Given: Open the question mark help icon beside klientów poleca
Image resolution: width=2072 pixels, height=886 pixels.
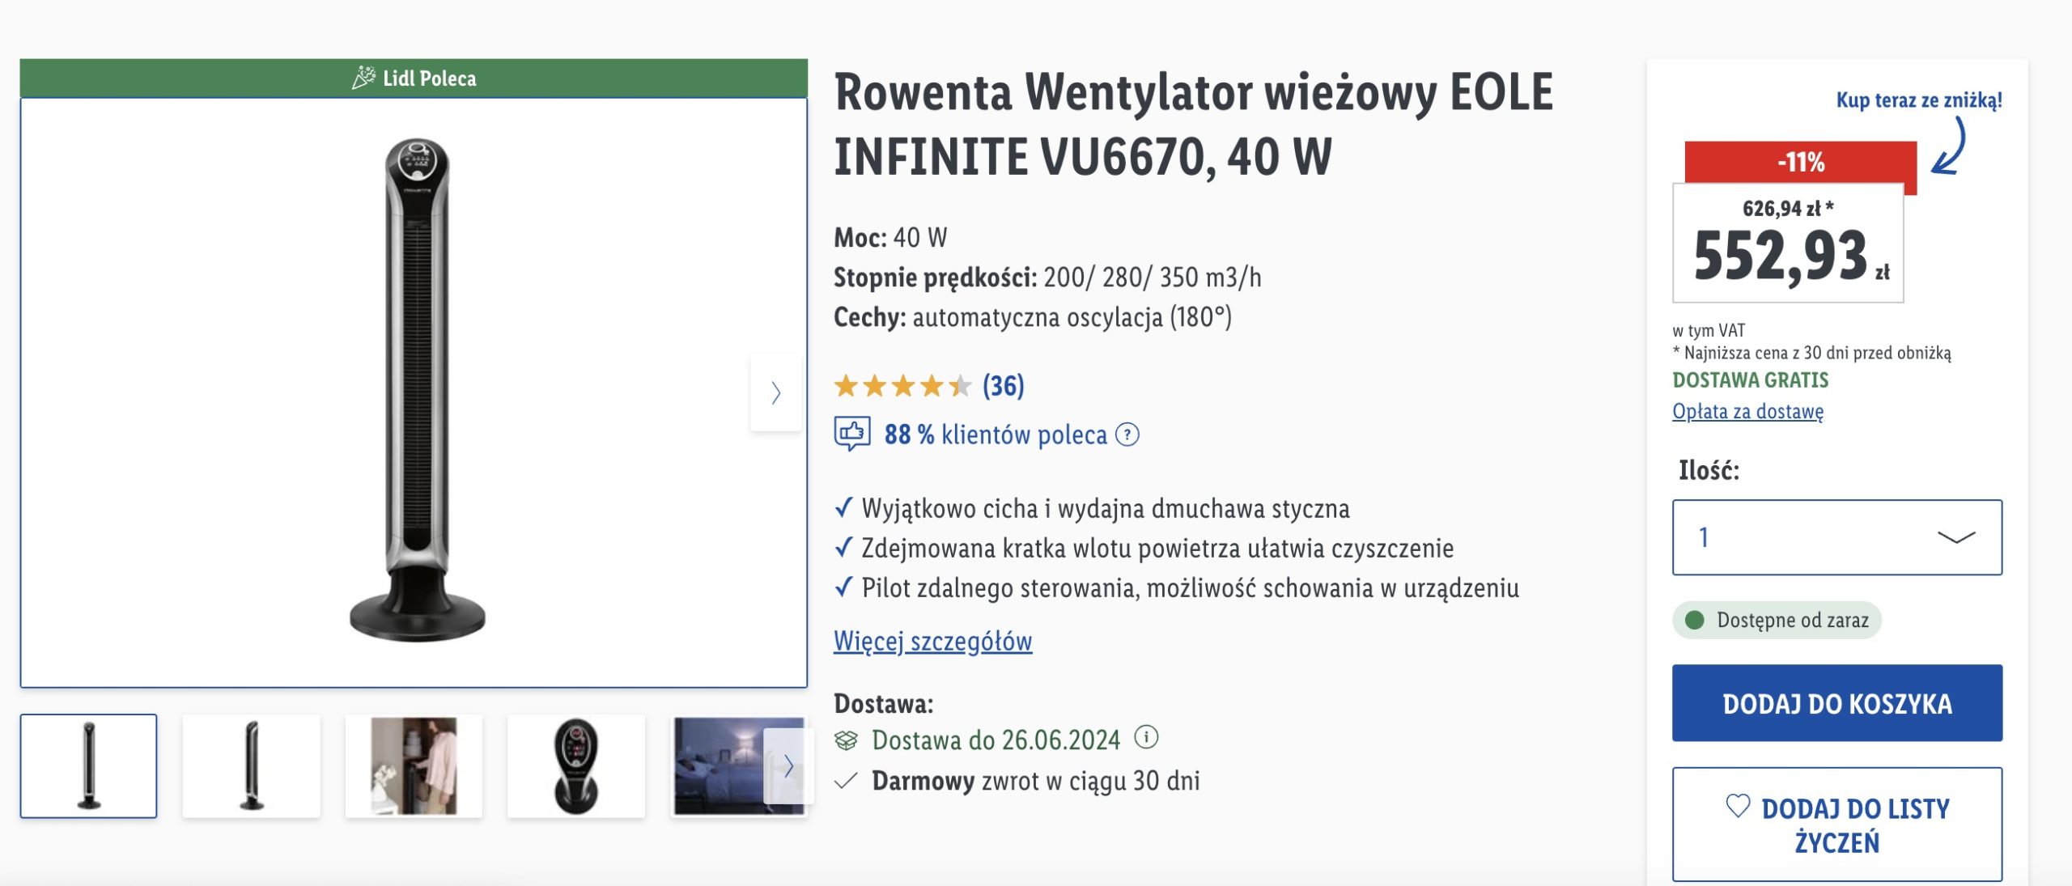Looking at the screenshot, I should (1127, 435).
